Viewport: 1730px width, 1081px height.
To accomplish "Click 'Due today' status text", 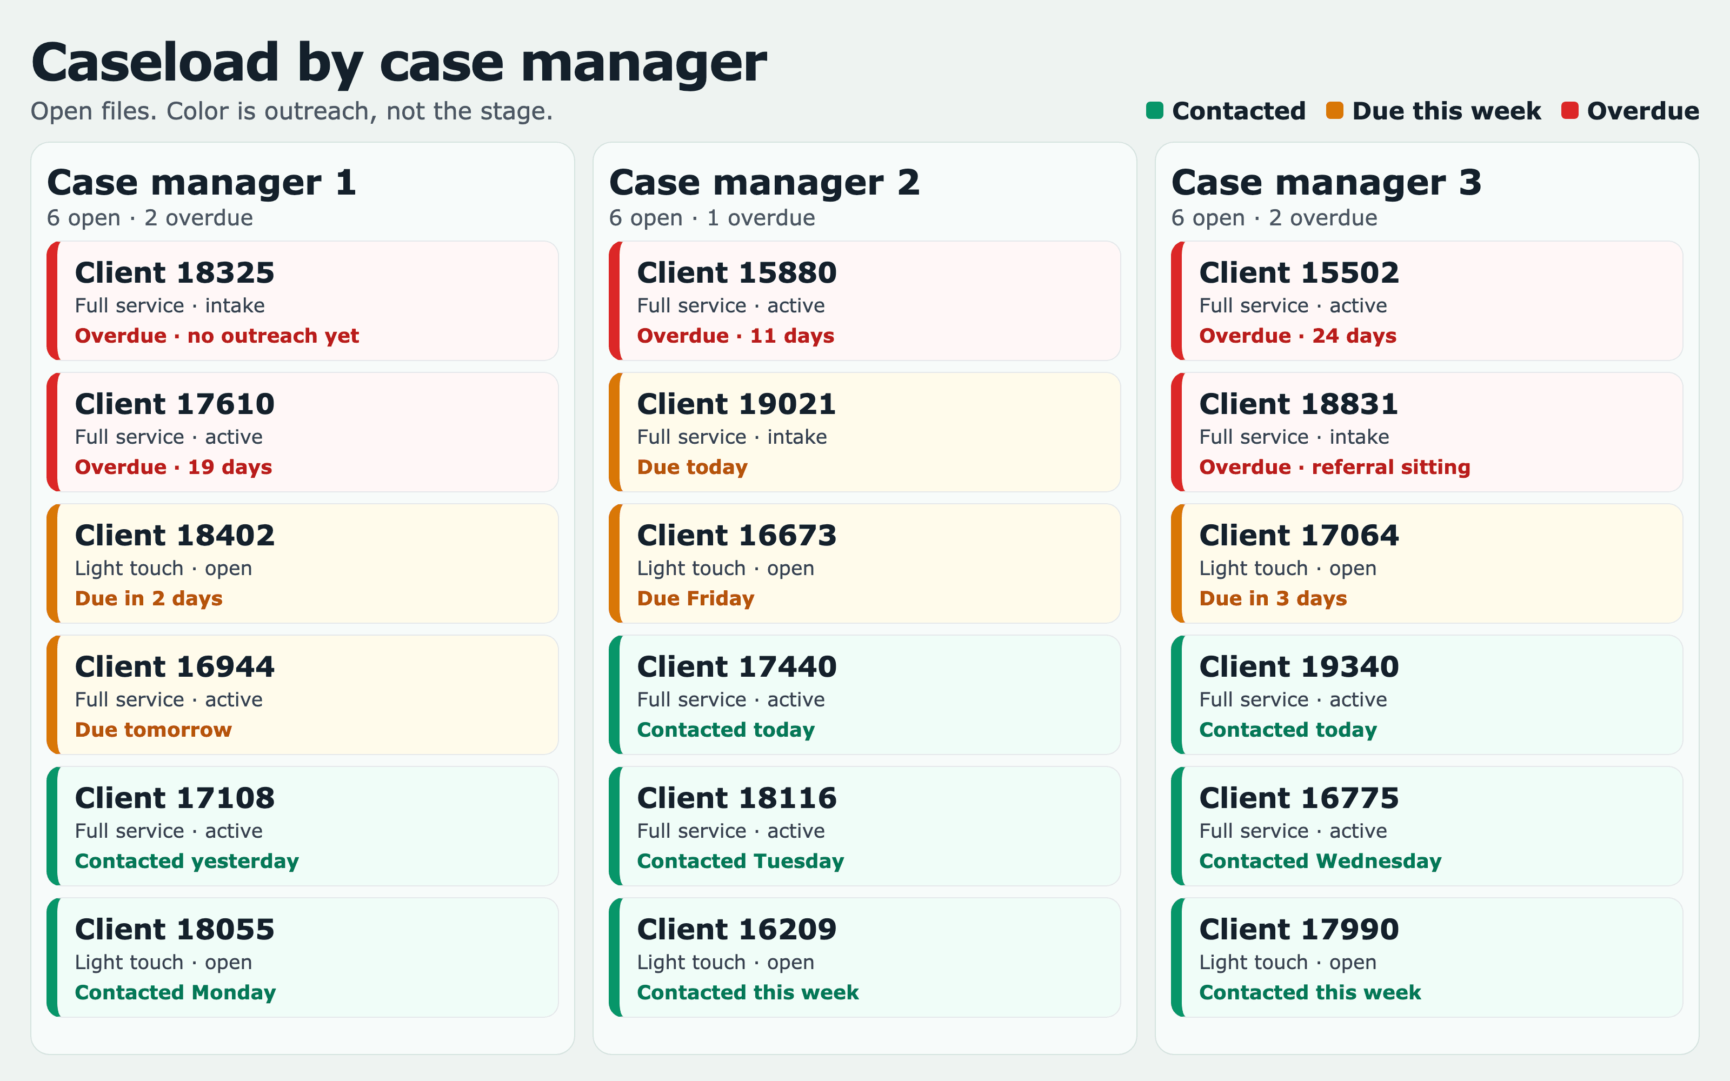I will click(692, 468).
